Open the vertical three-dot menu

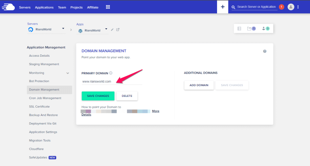pyautogui.click(x=298, y=7)
